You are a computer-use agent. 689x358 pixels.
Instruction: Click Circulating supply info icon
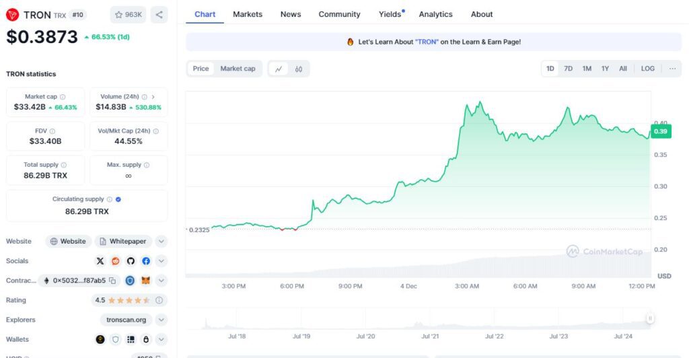click(x=110, y=199)
